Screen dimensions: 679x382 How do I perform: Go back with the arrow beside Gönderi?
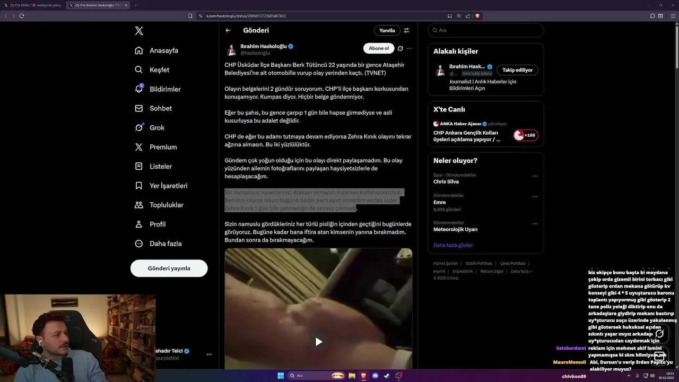(x=228, y=30)
